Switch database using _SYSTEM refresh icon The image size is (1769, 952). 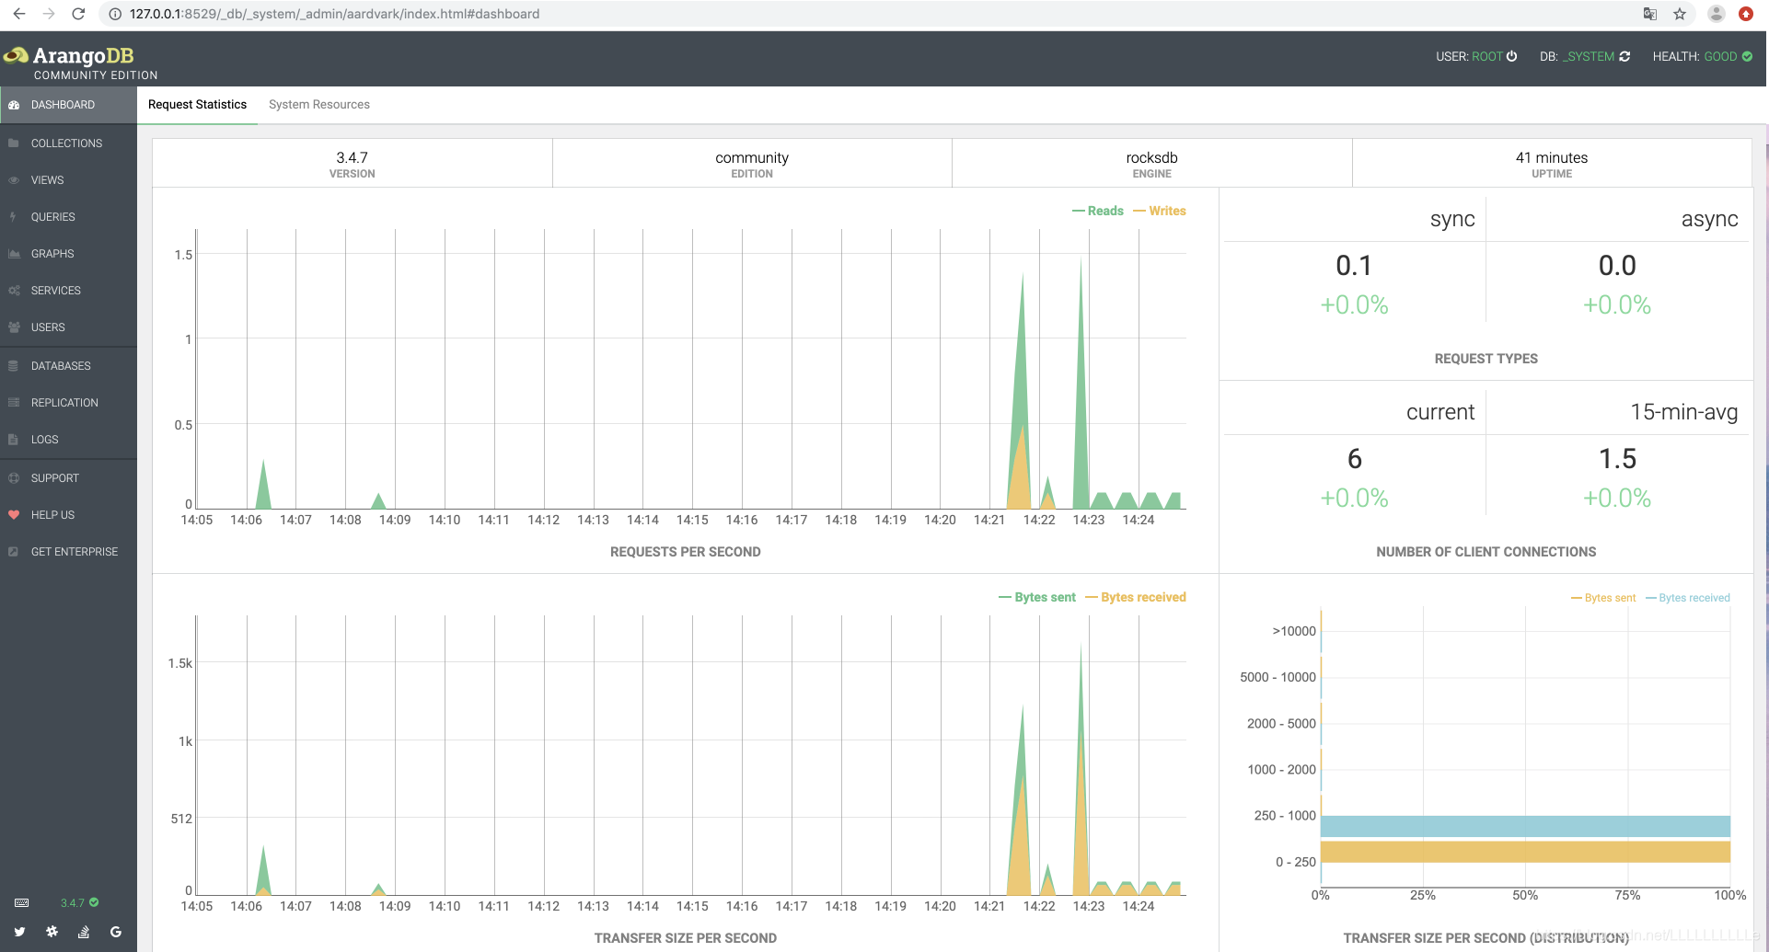[1624, 56]
